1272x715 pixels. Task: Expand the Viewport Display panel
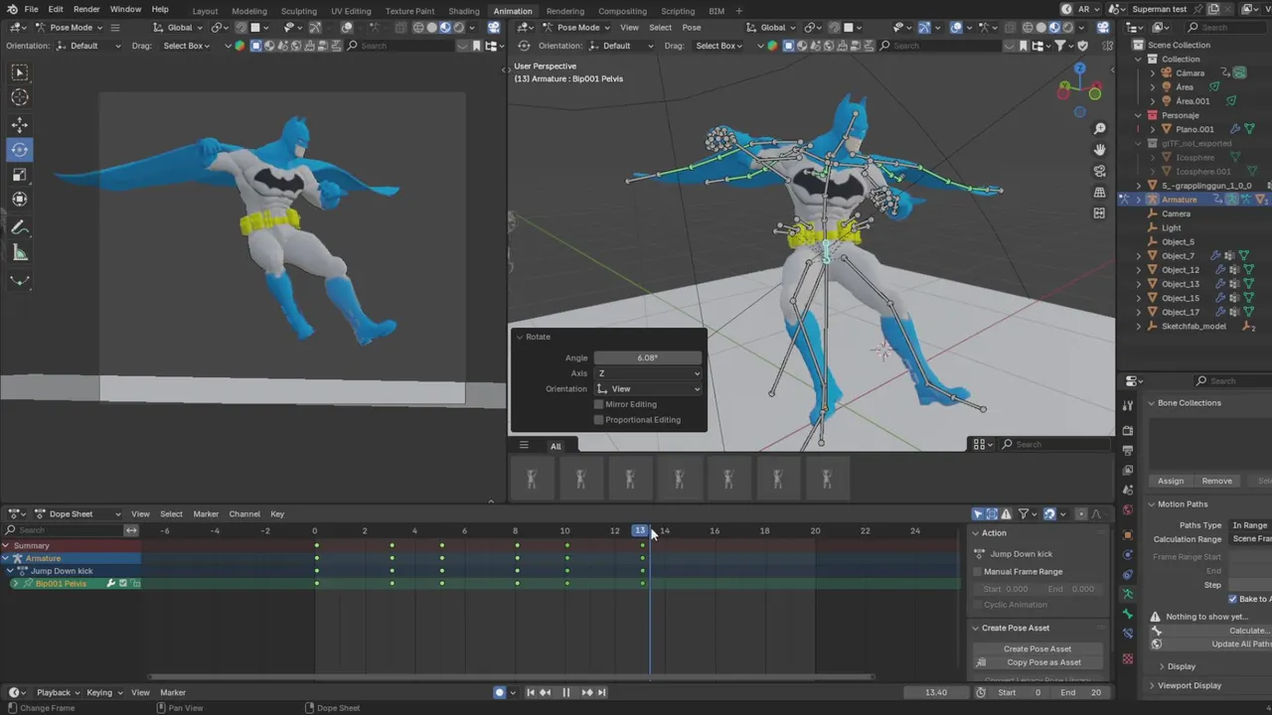pos(1152,685)
